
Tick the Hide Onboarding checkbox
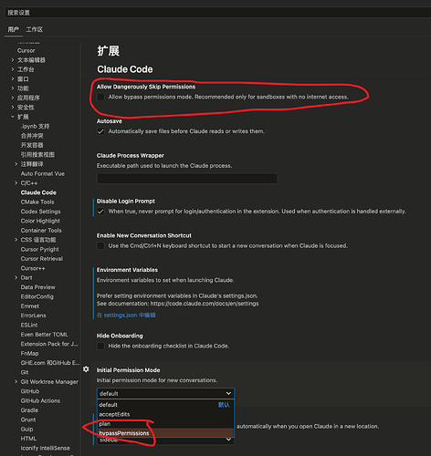tap(100, 346)
